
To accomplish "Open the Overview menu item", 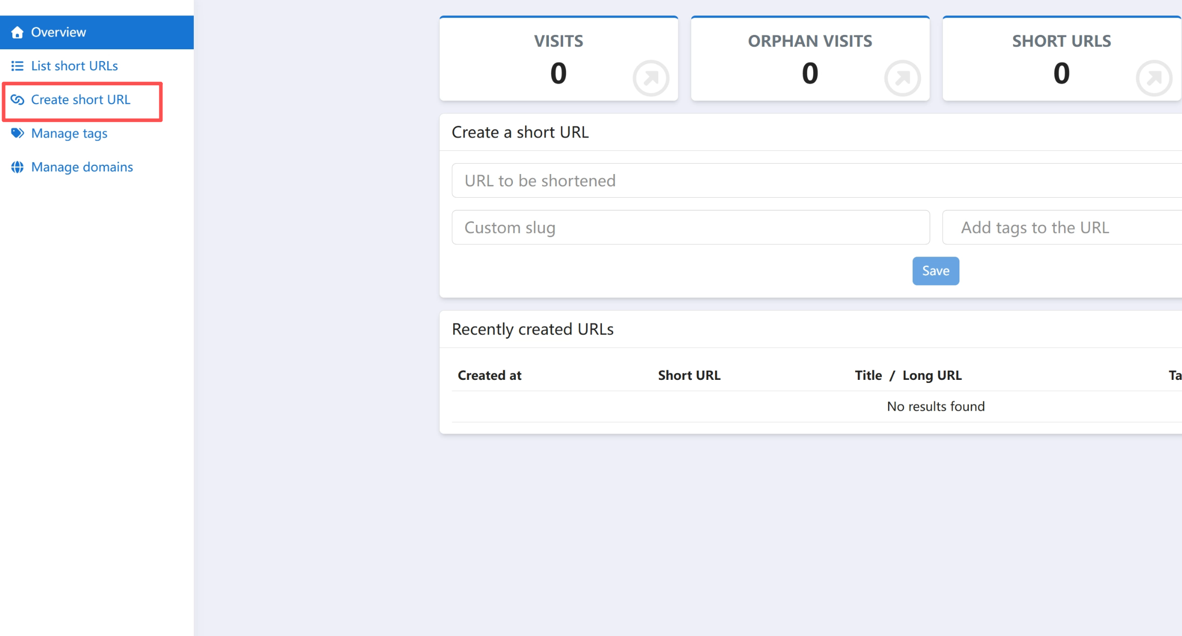I will pos(59,32).
